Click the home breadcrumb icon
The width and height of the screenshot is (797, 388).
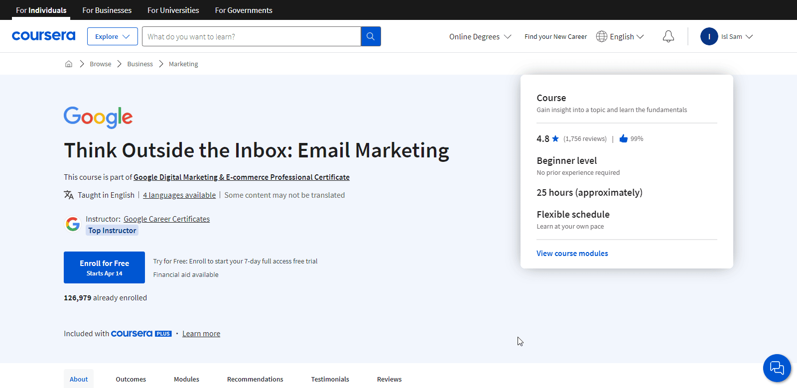pos(69,64)
